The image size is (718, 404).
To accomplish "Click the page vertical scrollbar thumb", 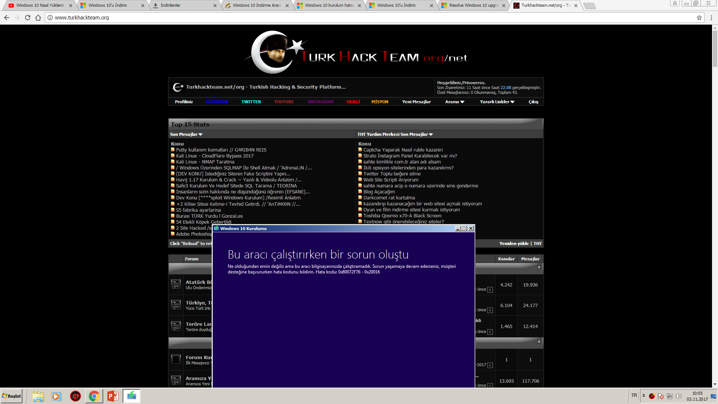I will 715,49.
